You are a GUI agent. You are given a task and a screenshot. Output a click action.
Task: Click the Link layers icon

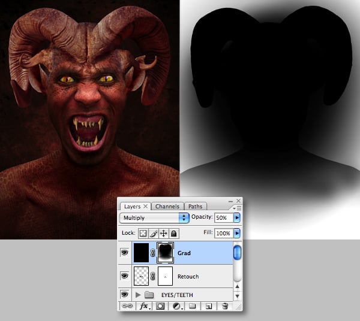coord(127,306)
